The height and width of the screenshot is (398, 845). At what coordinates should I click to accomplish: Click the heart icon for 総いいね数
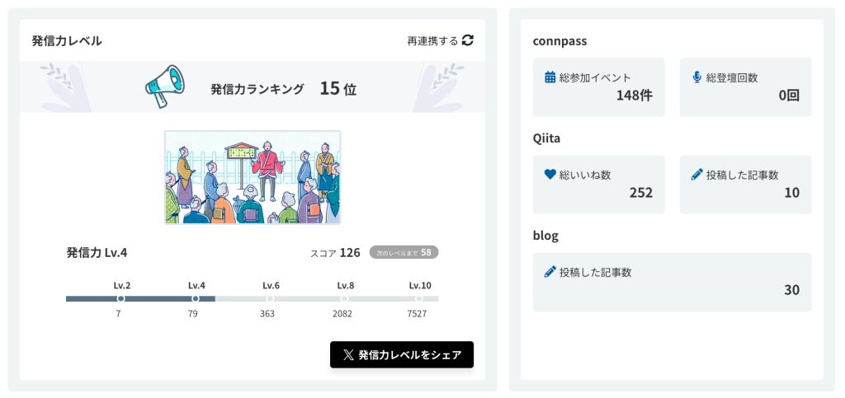[x=550, y=174]
